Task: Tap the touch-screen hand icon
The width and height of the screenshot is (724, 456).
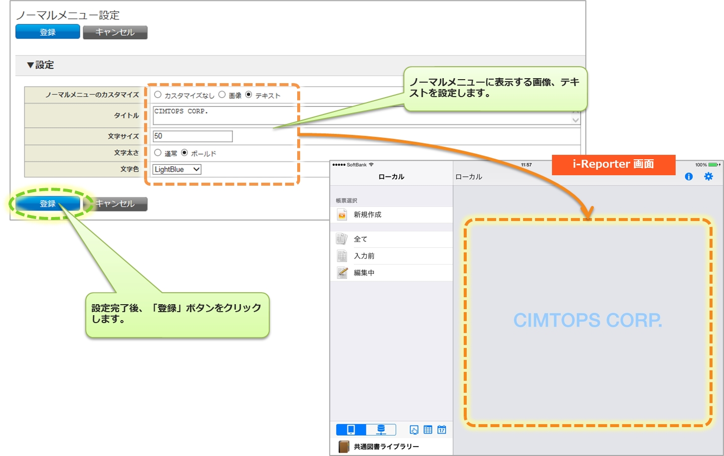Action: coord(414,430)
